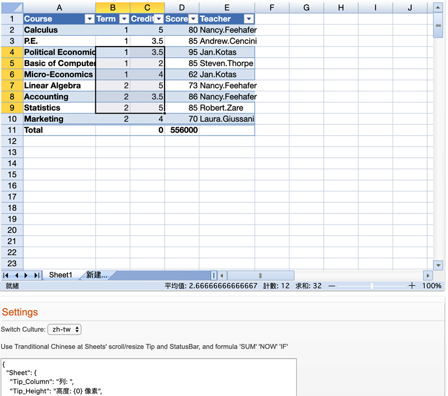Expand the Score column filter dropdown

(193, 19)
